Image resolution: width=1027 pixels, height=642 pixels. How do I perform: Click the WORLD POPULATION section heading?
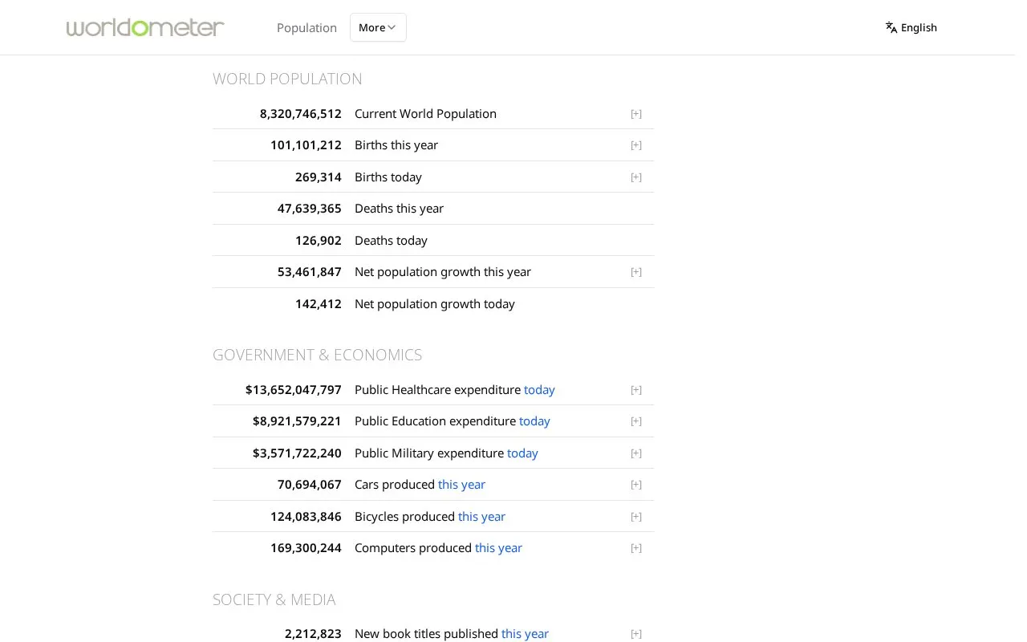(x=287, y=79)
